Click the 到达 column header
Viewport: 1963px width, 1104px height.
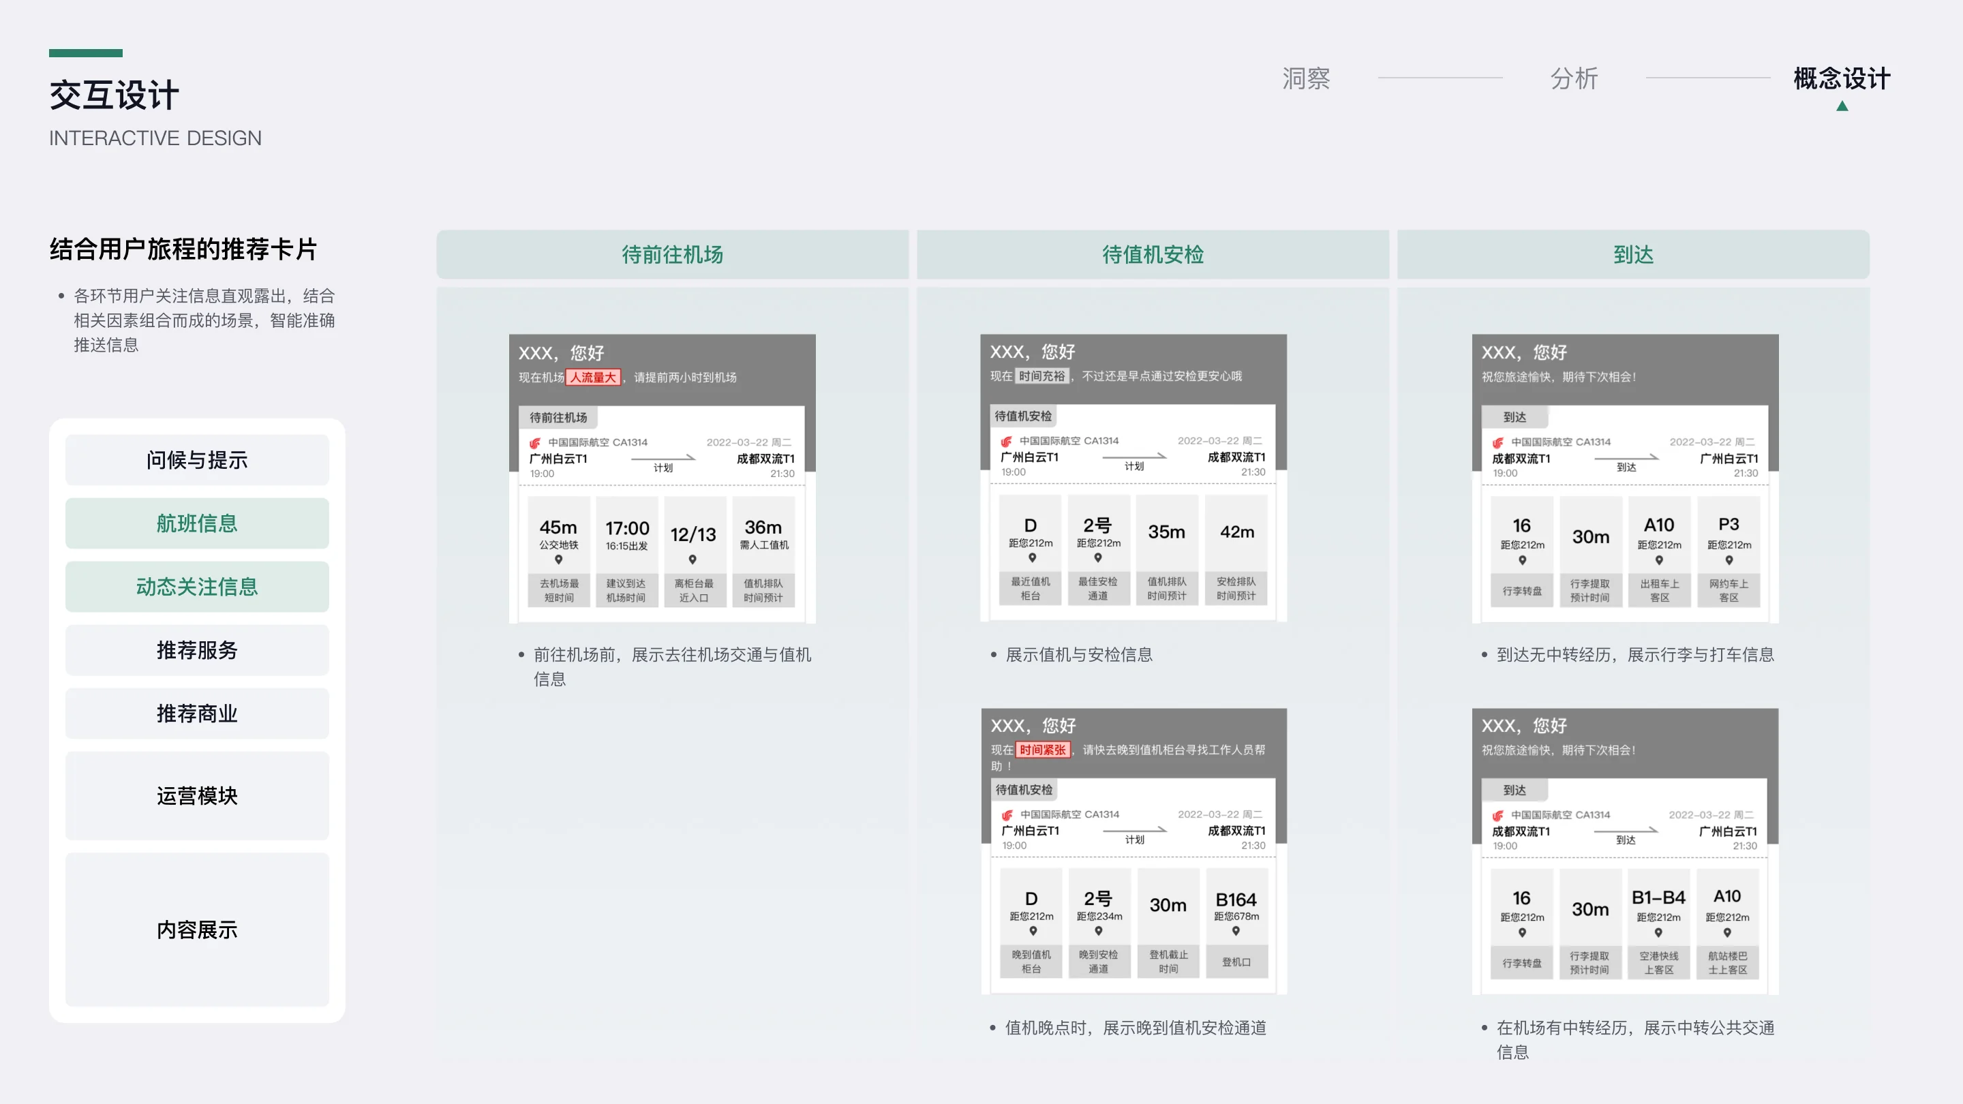[x=1633, y=254]
